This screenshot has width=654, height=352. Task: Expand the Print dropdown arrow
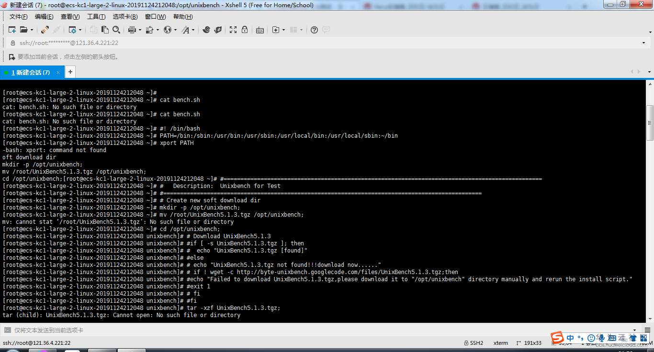[140, 30]
